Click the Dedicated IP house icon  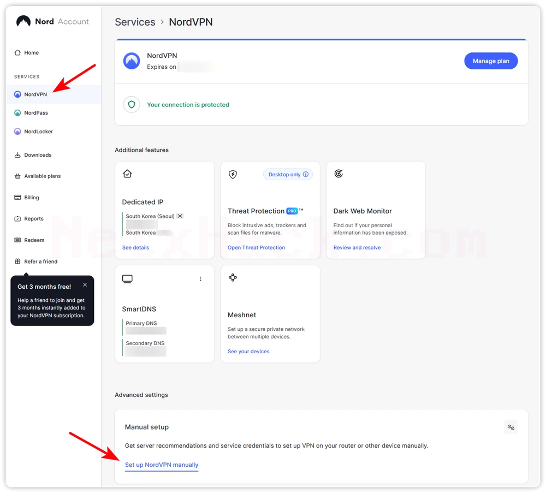127,174
